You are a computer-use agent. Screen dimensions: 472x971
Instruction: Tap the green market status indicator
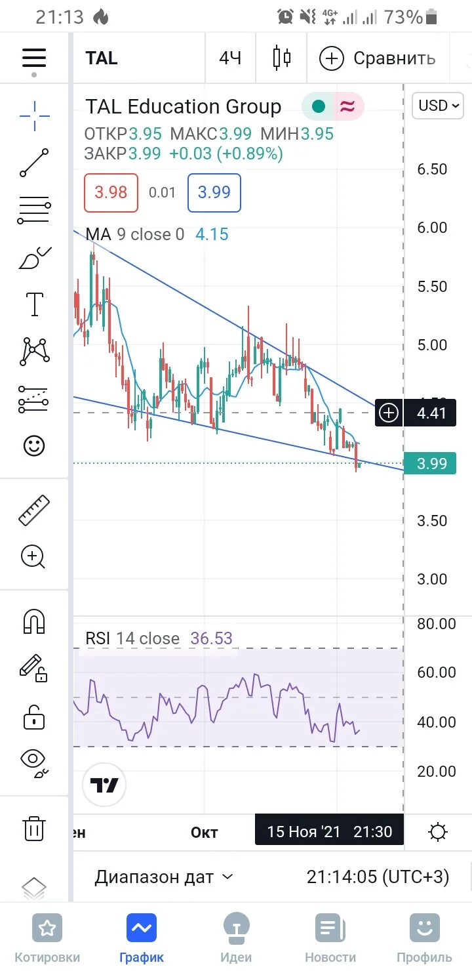click(319, 107)
